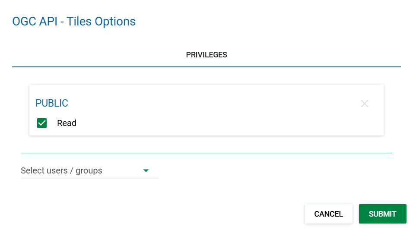The height and width of the screenshot is (230, 413).
Task: Dismiss dialog with CANCEL
Action: click(x=328, y=214)
